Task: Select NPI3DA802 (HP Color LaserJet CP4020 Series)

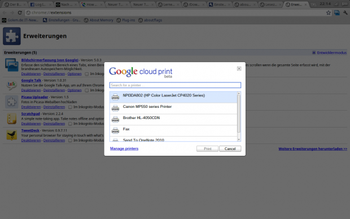Action: tap(173, 97)
